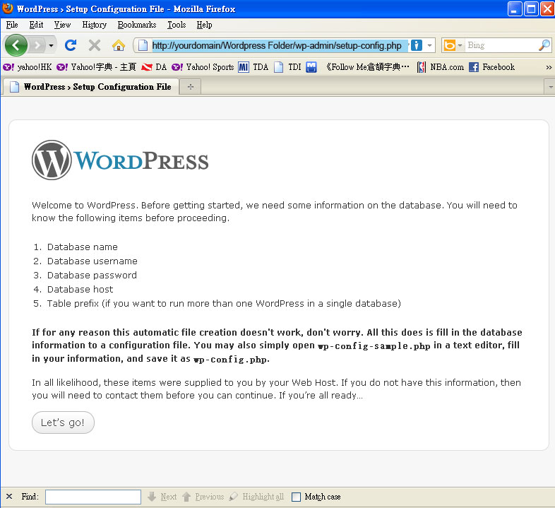Click the 'Database host' list item
555x508 pixels.
80,290
